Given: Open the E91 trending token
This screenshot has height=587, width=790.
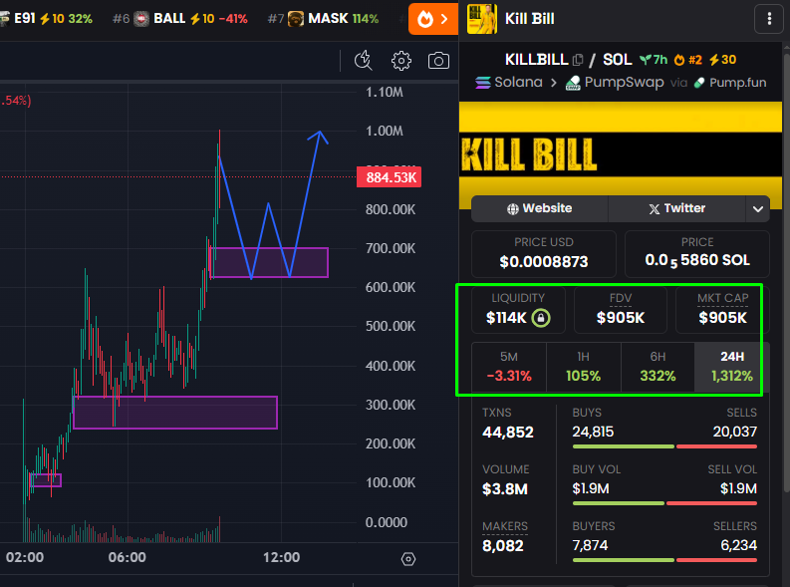Looking at the screenshot, I should coord(47,19).
